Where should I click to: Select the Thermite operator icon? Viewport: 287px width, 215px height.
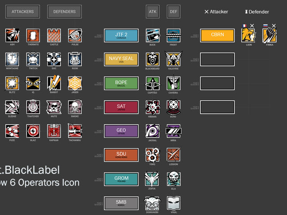(x=33, y=35)
